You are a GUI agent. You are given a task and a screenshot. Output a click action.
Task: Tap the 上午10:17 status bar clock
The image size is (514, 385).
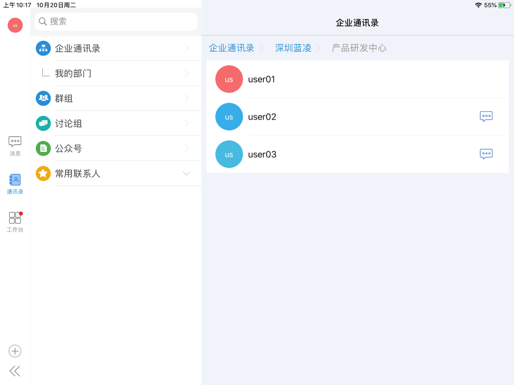17,5
